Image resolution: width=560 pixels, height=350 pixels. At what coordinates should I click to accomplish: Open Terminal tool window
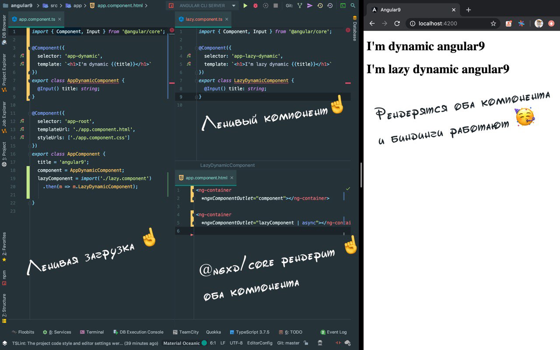(x=91, y=332)
